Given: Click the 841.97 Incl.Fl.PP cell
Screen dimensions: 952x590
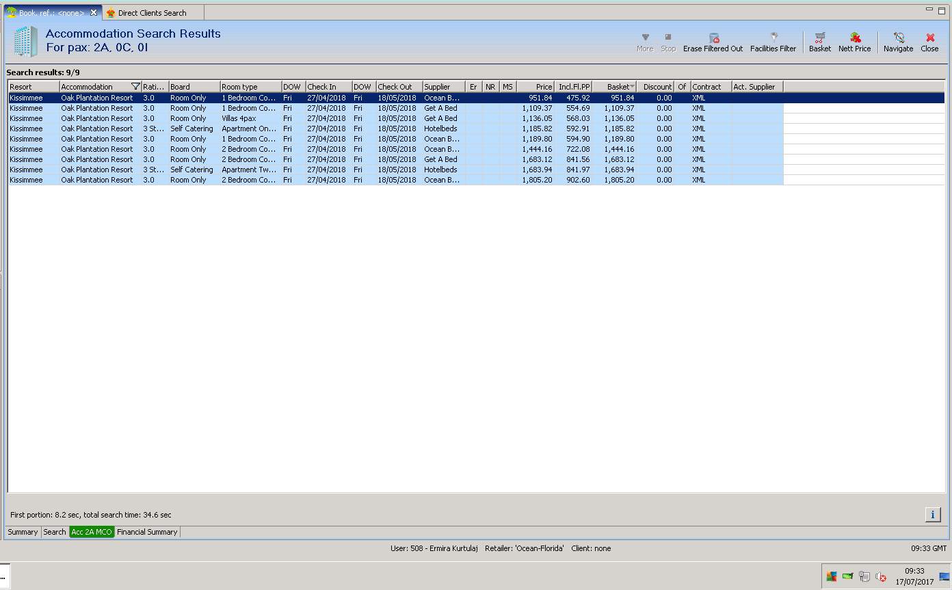Looking at the screenshot, I should pos(573,170).
